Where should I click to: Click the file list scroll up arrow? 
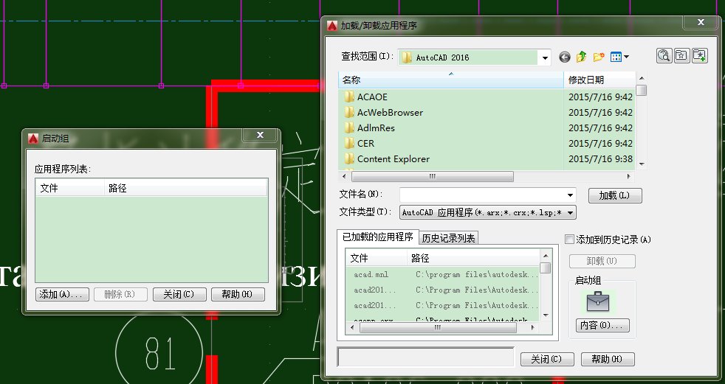[x=642, y=77]
